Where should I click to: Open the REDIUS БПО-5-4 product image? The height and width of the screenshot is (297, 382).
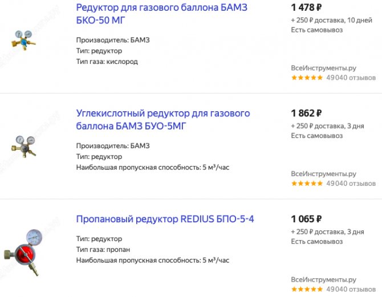point(23,251)
